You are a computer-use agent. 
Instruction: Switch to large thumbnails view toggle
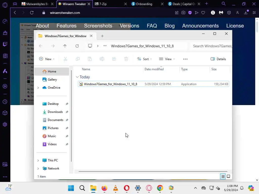coord(228,177)
